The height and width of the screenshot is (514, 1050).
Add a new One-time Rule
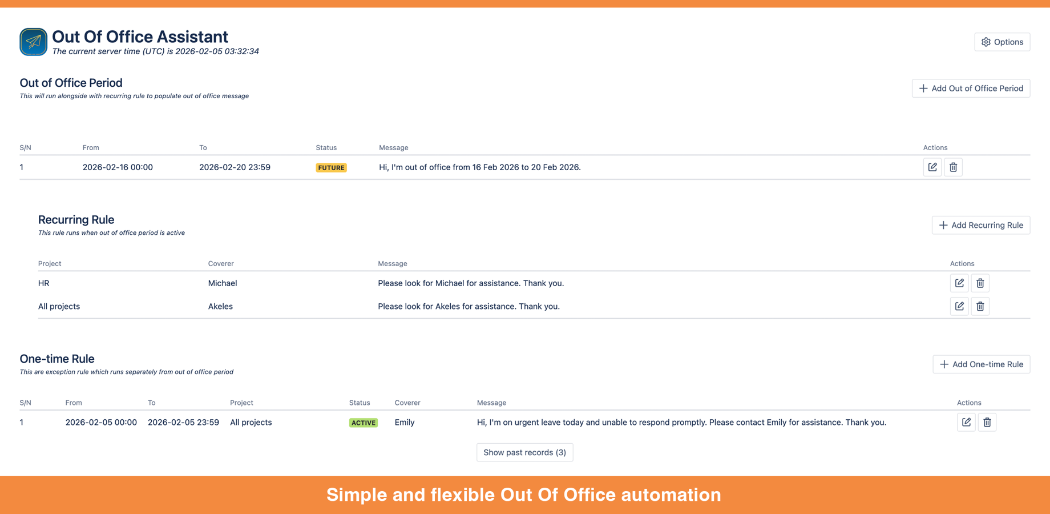pyautogui.click(x=981, y=364)
